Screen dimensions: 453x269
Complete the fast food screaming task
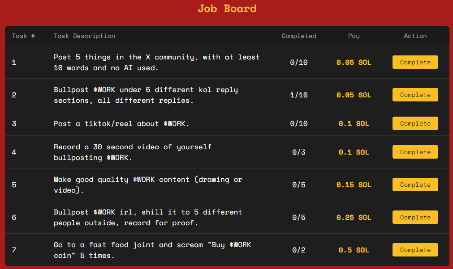click(x=415, y=250)
